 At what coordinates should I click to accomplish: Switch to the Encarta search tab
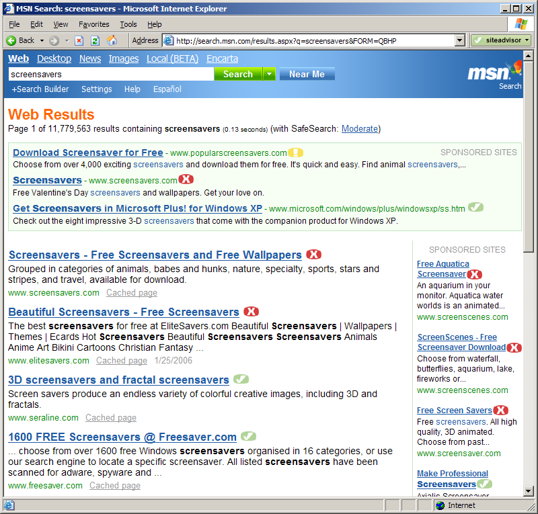point(222,58)
